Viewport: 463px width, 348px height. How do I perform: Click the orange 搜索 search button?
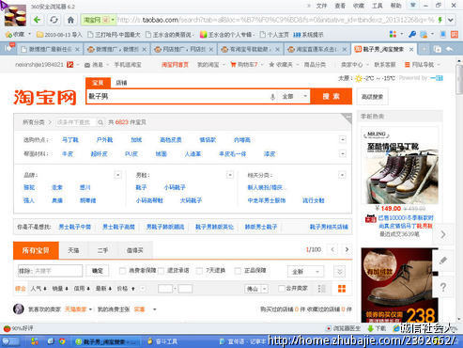[x=332, y=96]
